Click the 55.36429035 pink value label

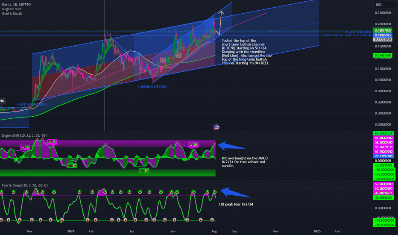click(383, 147)
